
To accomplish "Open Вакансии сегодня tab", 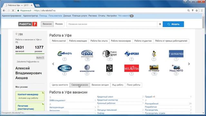I will (x=100, y=85).
